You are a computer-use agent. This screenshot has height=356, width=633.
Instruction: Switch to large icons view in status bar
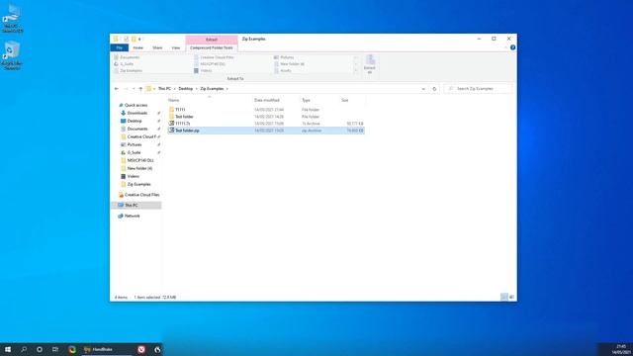[x=511, y=297]
